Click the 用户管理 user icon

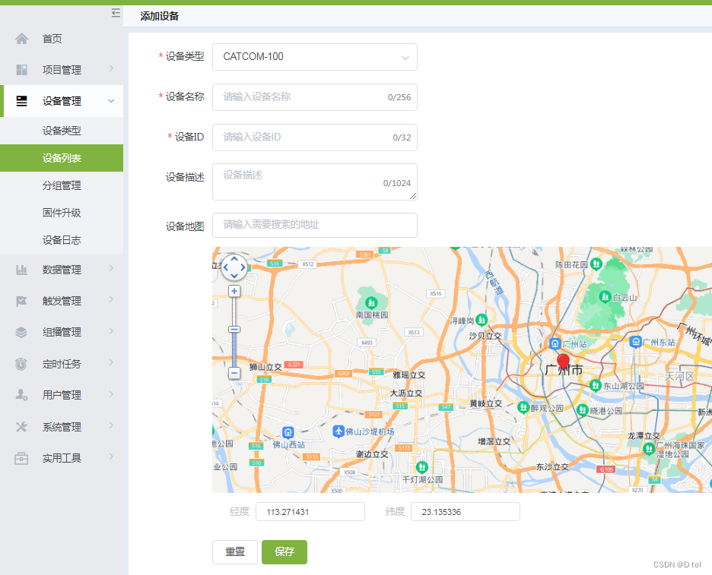21,395
